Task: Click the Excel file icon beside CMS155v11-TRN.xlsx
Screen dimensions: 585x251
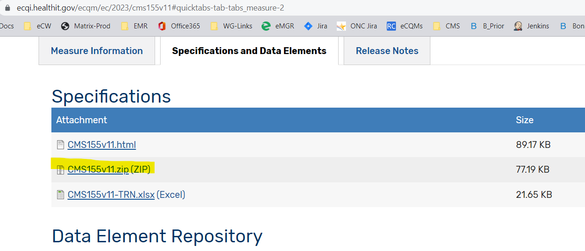Action: [61, 195]
